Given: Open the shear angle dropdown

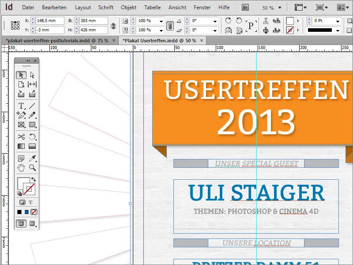Looking at the screenshot, I should pos(215,30).
